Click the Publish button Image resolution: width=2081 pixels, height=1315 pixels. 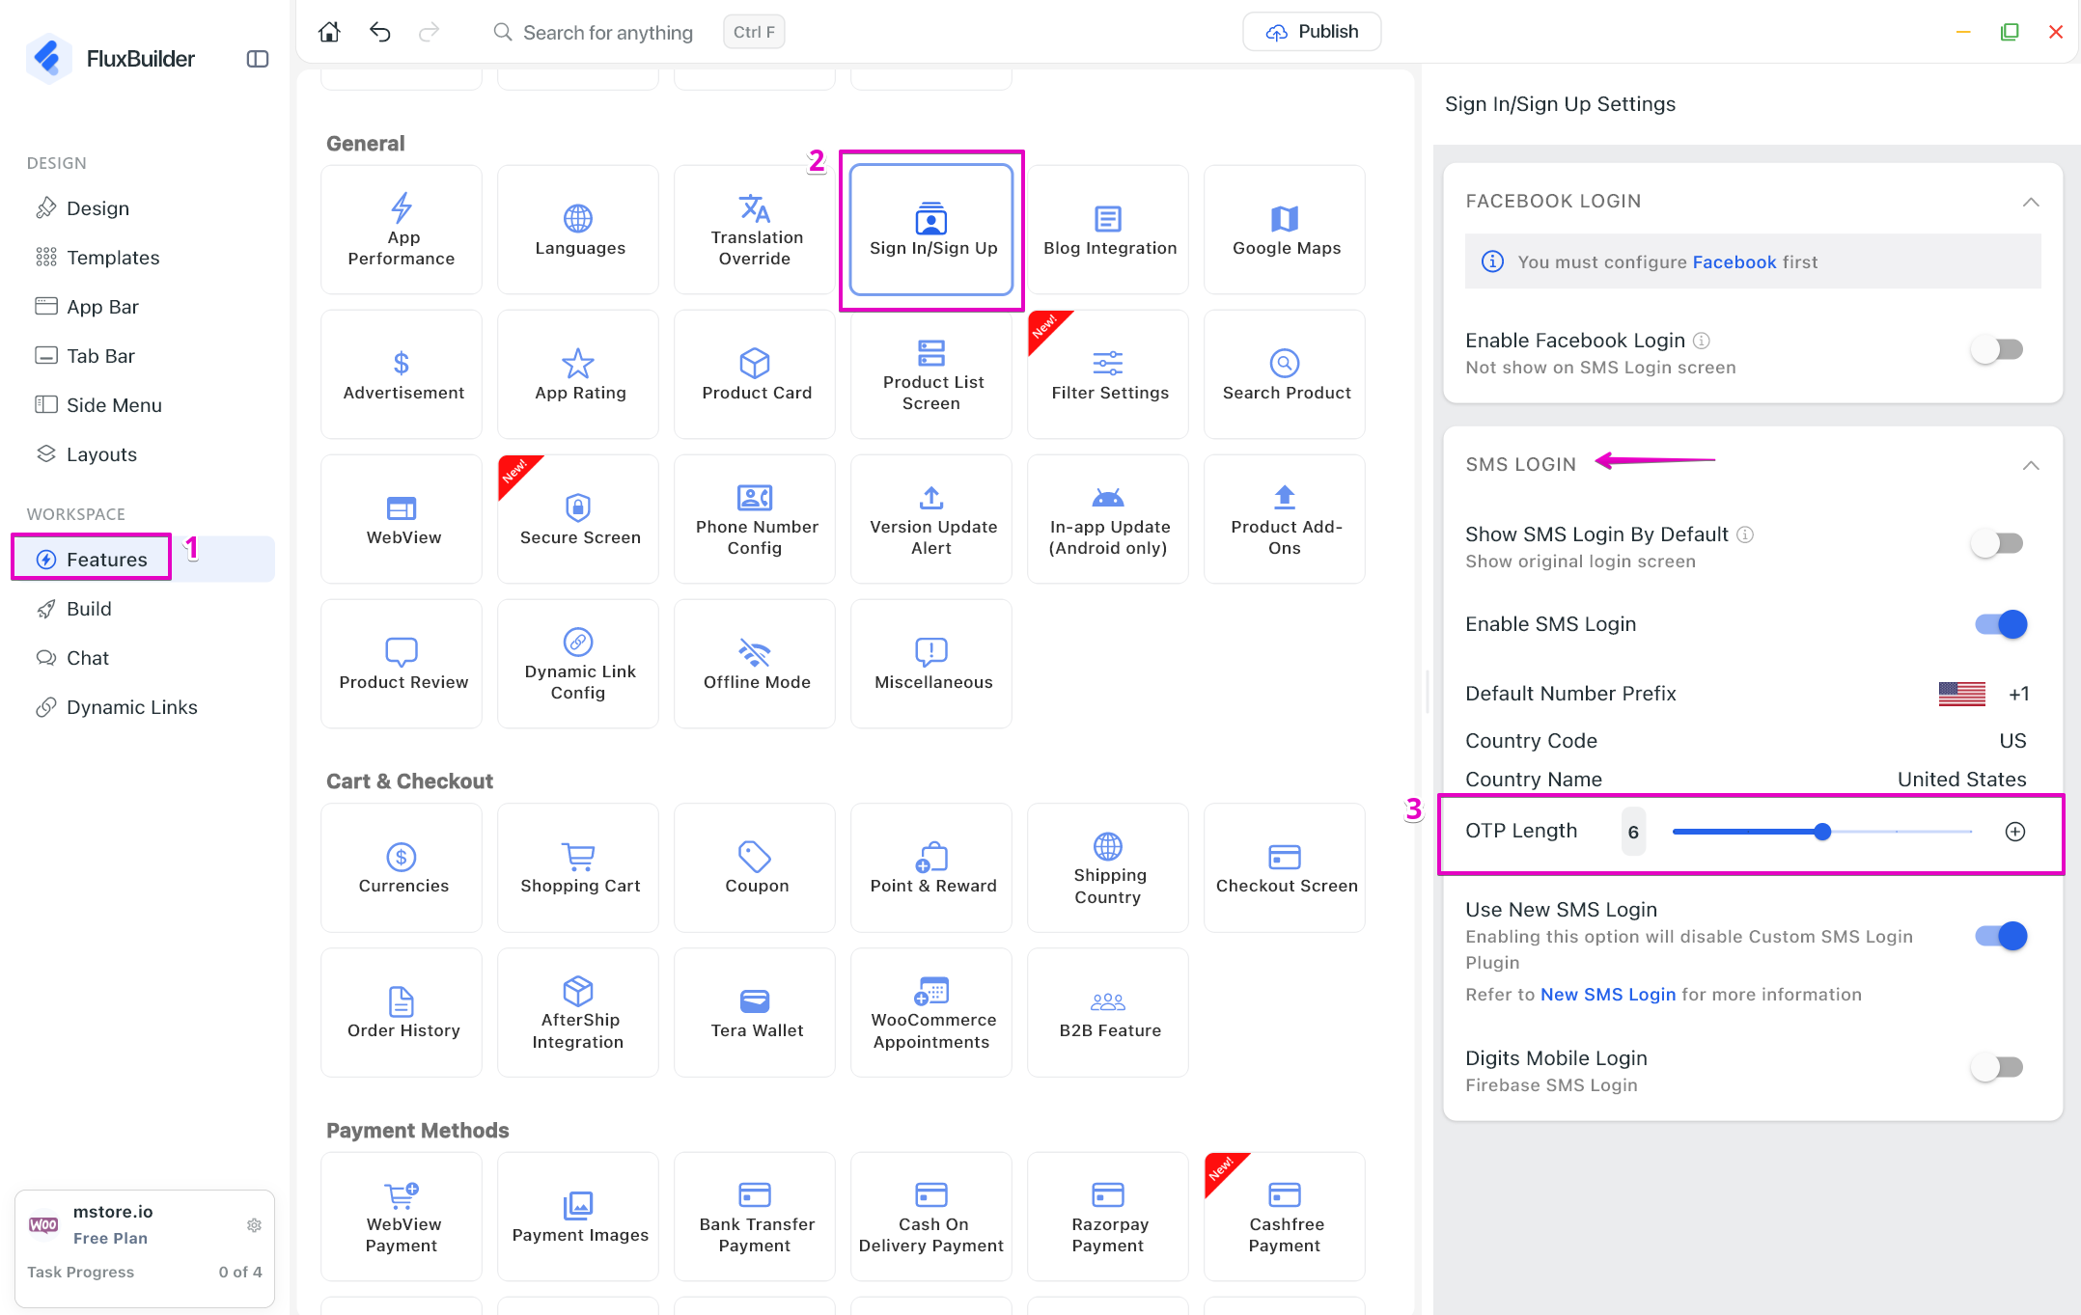pos(1311,32)
